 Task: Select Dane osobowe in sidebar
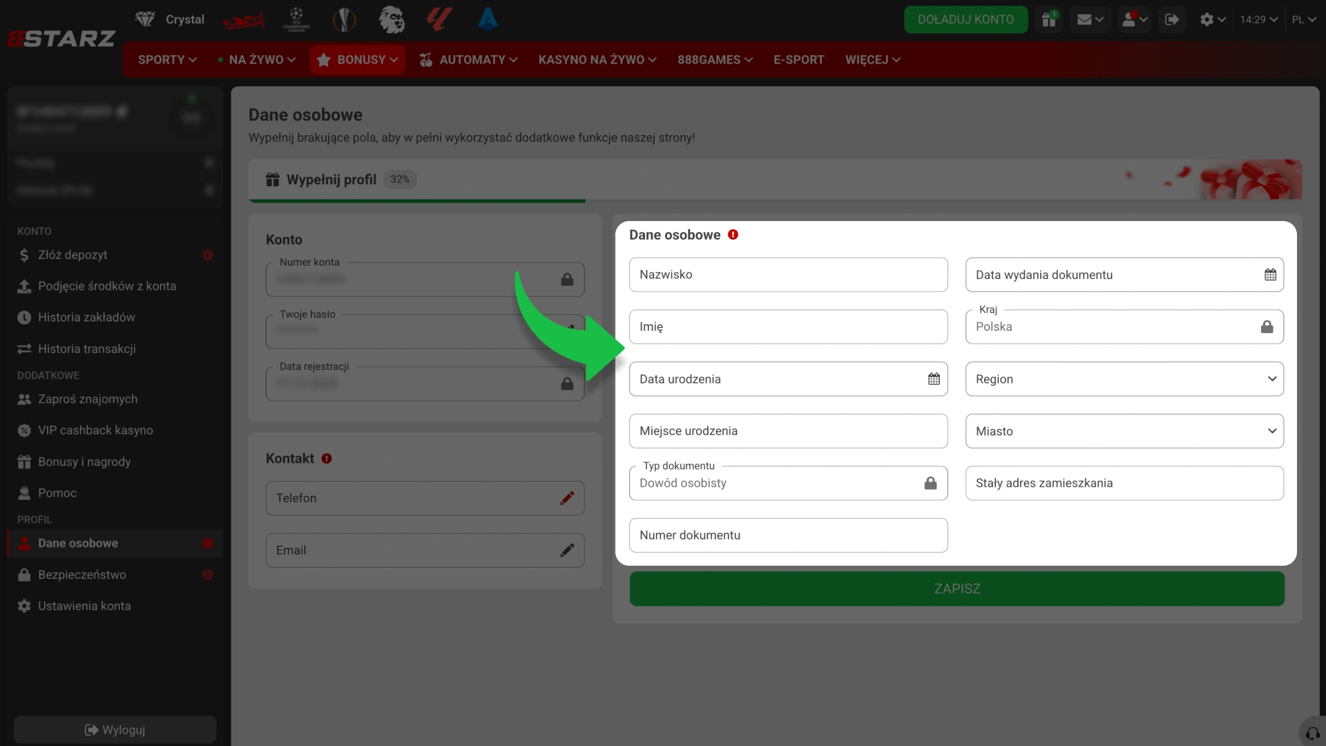(115, 544)
